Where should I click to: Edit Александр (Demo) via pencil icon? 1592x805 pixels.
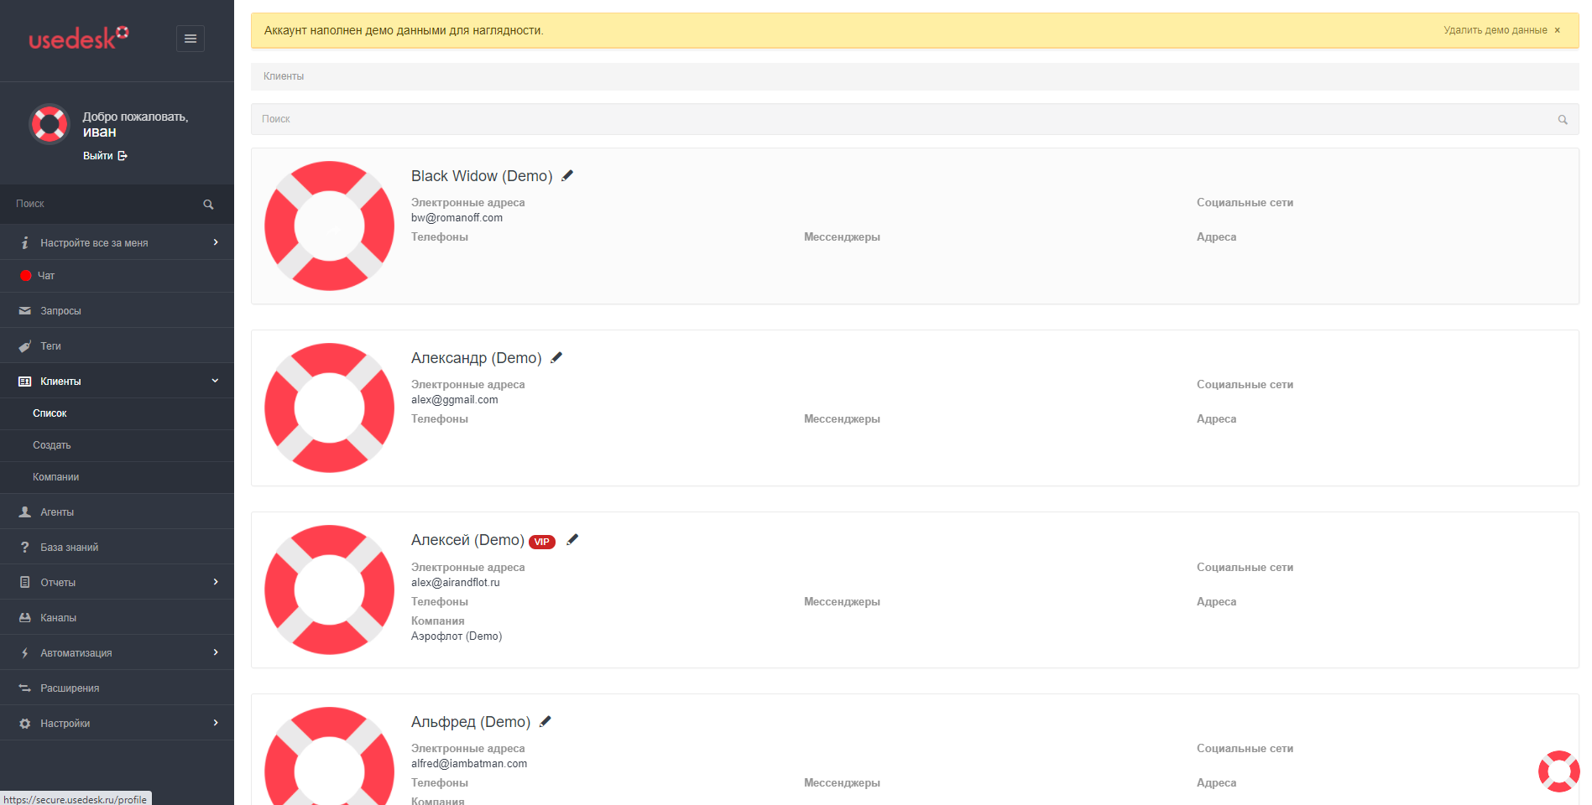(556, 358)
